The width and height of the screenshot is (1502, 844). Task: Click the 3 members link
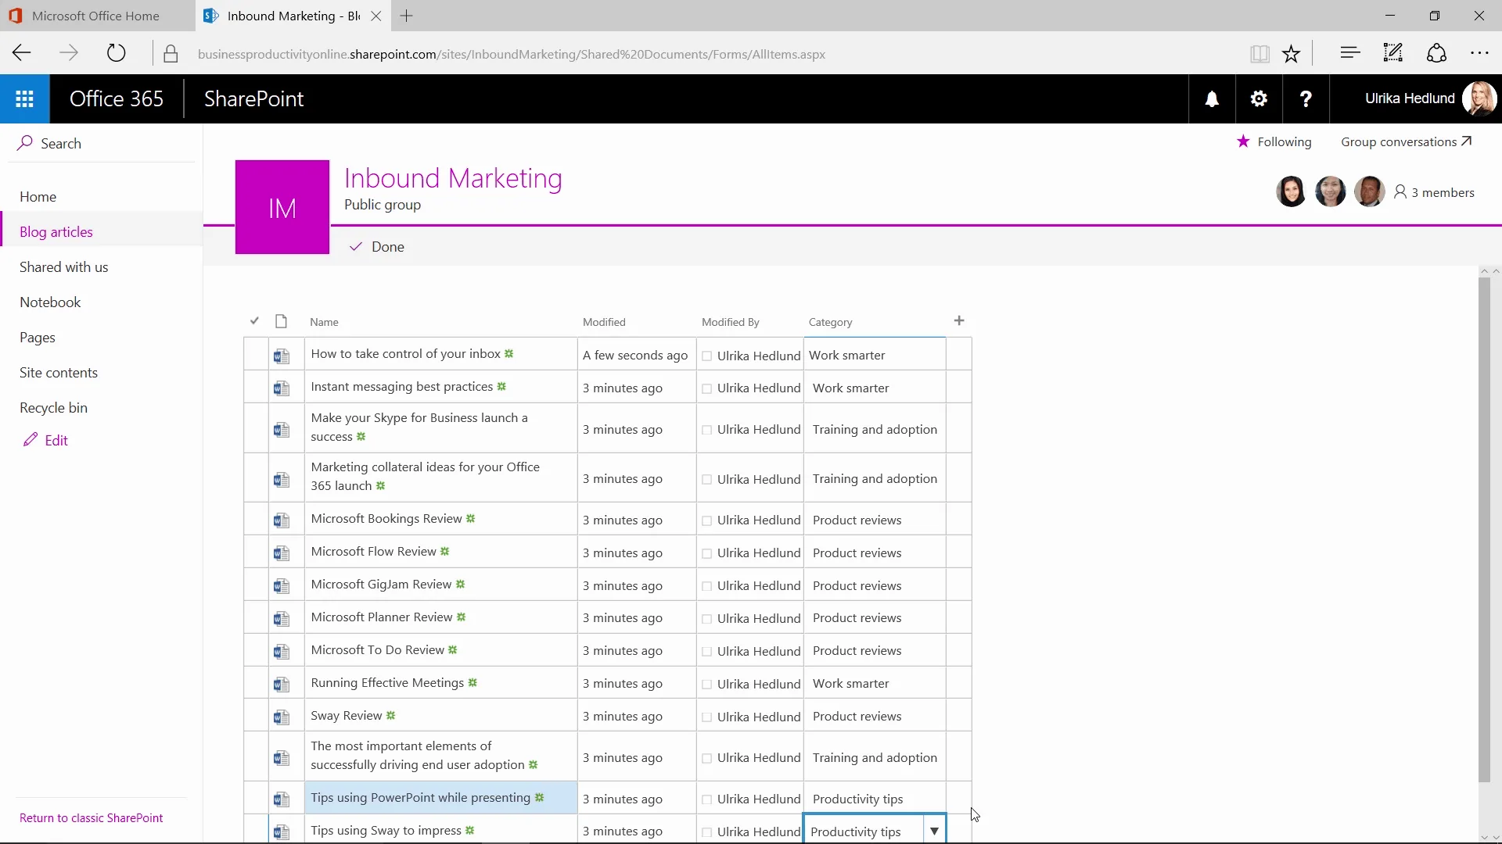(1434, 192)
